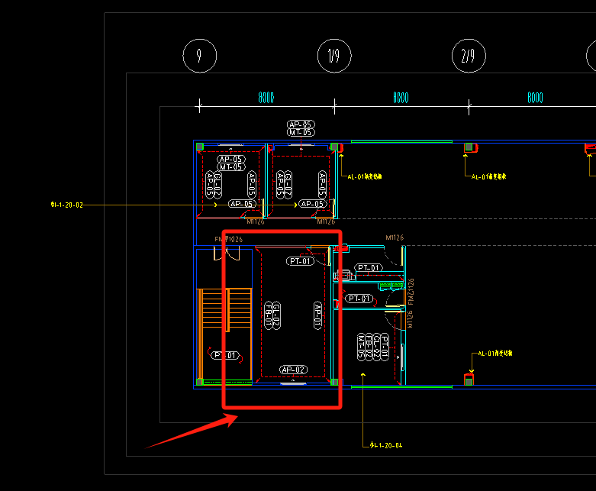596x491 pixels.
Task: Select the grid axis bubble labeled 1/9
Action: (333, 56)
